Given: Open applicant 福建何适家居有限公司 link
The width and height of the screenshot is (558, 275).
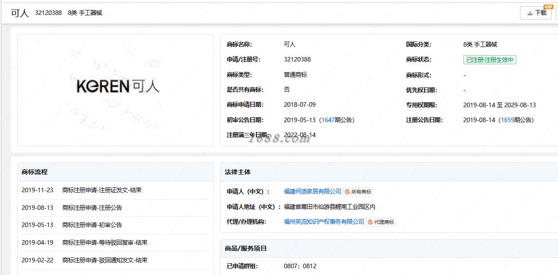Looking at the screenshot, I should (x=312, y=191).
